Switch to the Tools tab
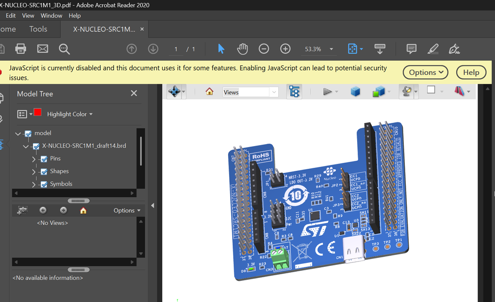The height and width of the screenshot is (302, 495). pos(38,29)
